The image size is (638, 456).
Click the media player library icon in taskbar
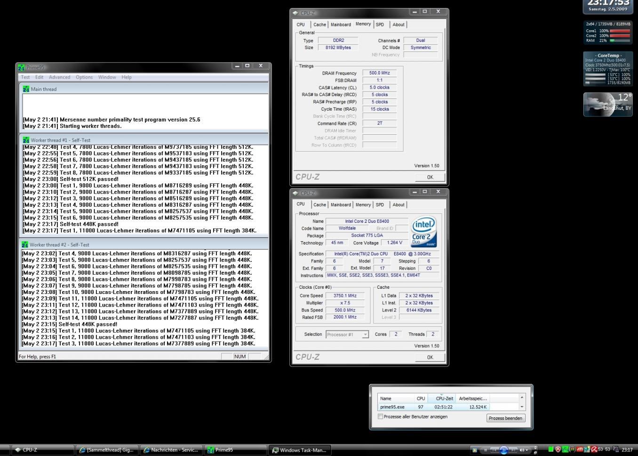tap(474, 450)
